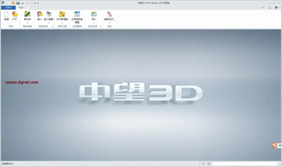Expand the 输入配置 dropdown arrow
This screenshot has width=282, height=167.
pos(49,23)
